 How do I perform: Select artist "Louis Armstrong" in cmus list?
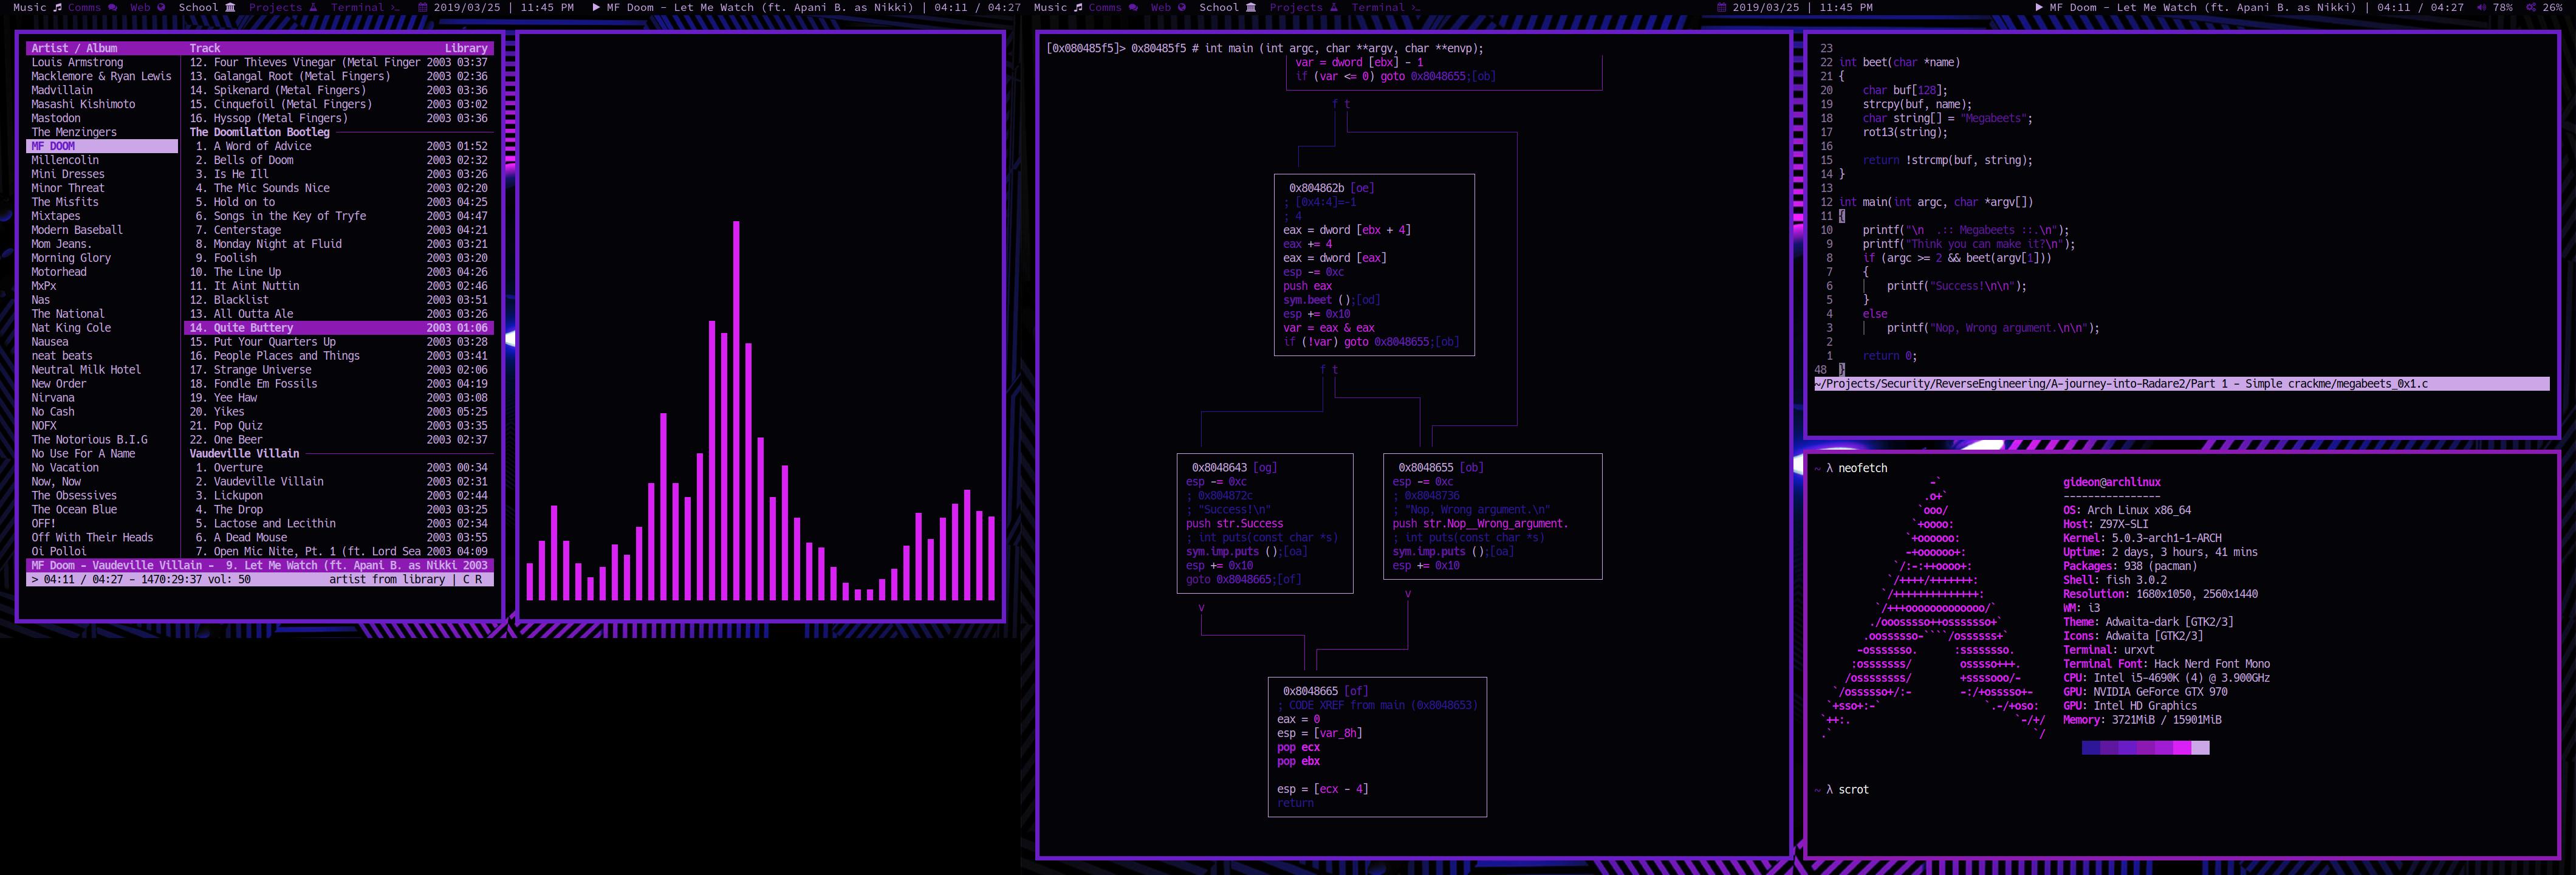coord(77,62)
